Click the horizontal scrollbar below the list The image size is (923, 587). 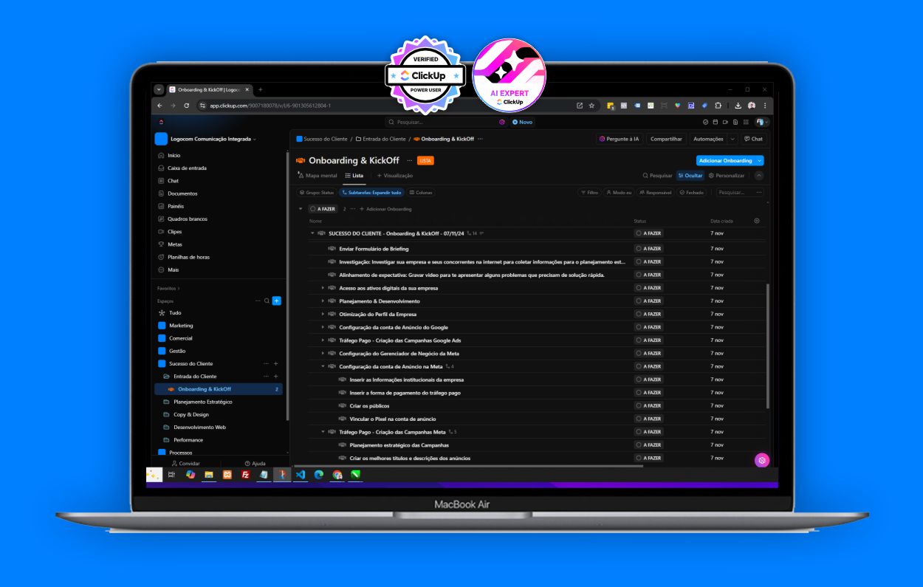pyautogui.click(x=469, y=466)
